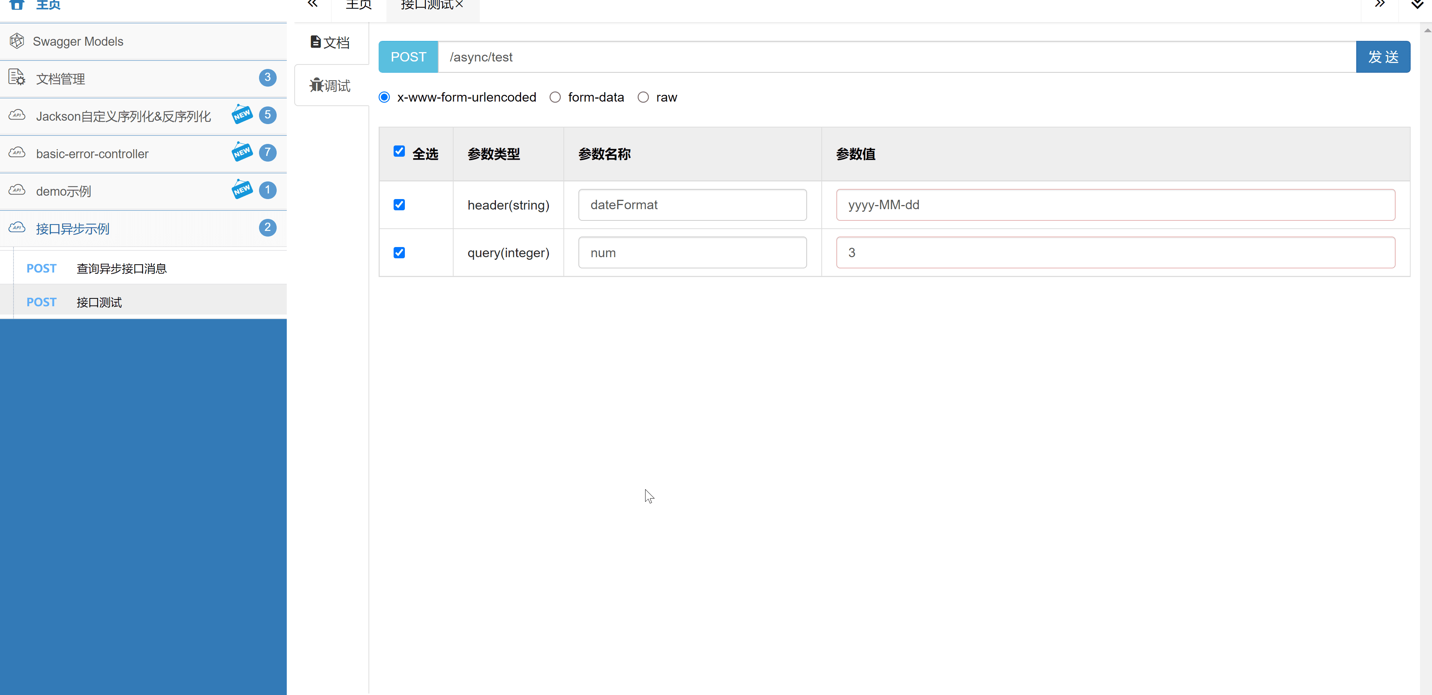Image resolution: width=1432 pixels, height=695 pixels.
Task: Click the query(integer) type cell
Action: 508,253
